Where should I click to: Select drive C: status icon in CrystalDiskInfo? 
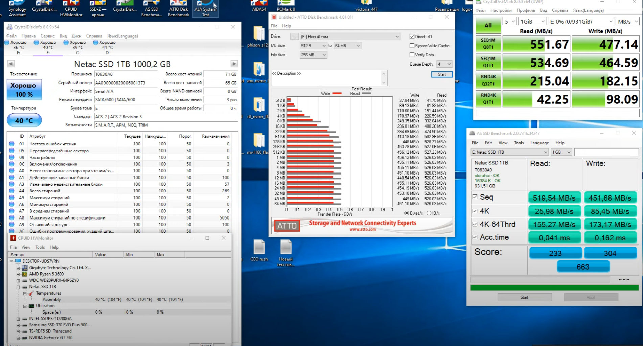(66, 42)
